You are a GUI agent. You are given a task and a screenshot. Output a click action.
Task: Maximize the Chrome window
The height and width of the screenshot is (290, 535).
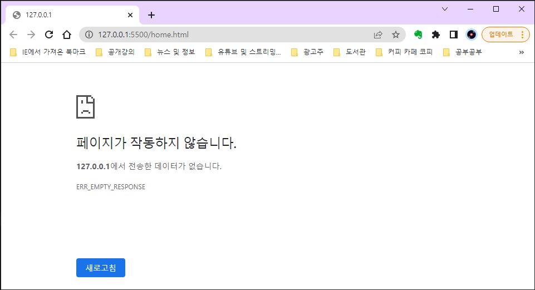click(x=496, y=9)
